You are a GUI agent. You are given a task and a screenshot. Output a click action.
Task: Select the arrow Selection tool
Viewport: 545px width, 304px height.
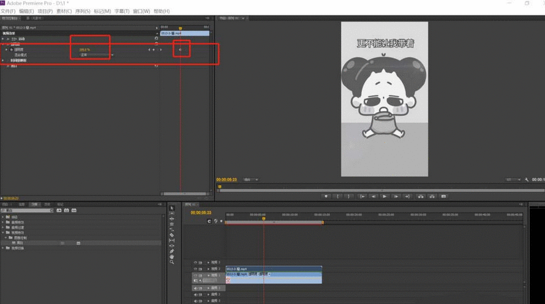click(x=172, y=208)
